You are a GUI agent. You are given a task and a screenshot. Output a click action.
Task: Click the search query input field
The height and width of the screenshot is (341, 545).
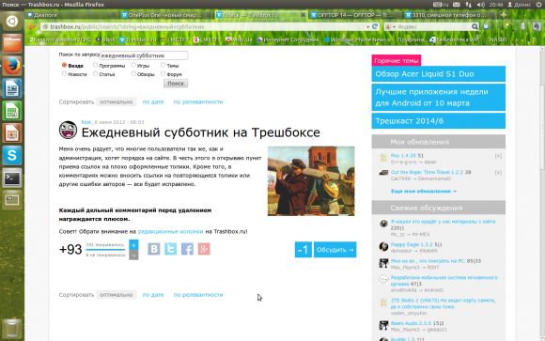(144, 55)
